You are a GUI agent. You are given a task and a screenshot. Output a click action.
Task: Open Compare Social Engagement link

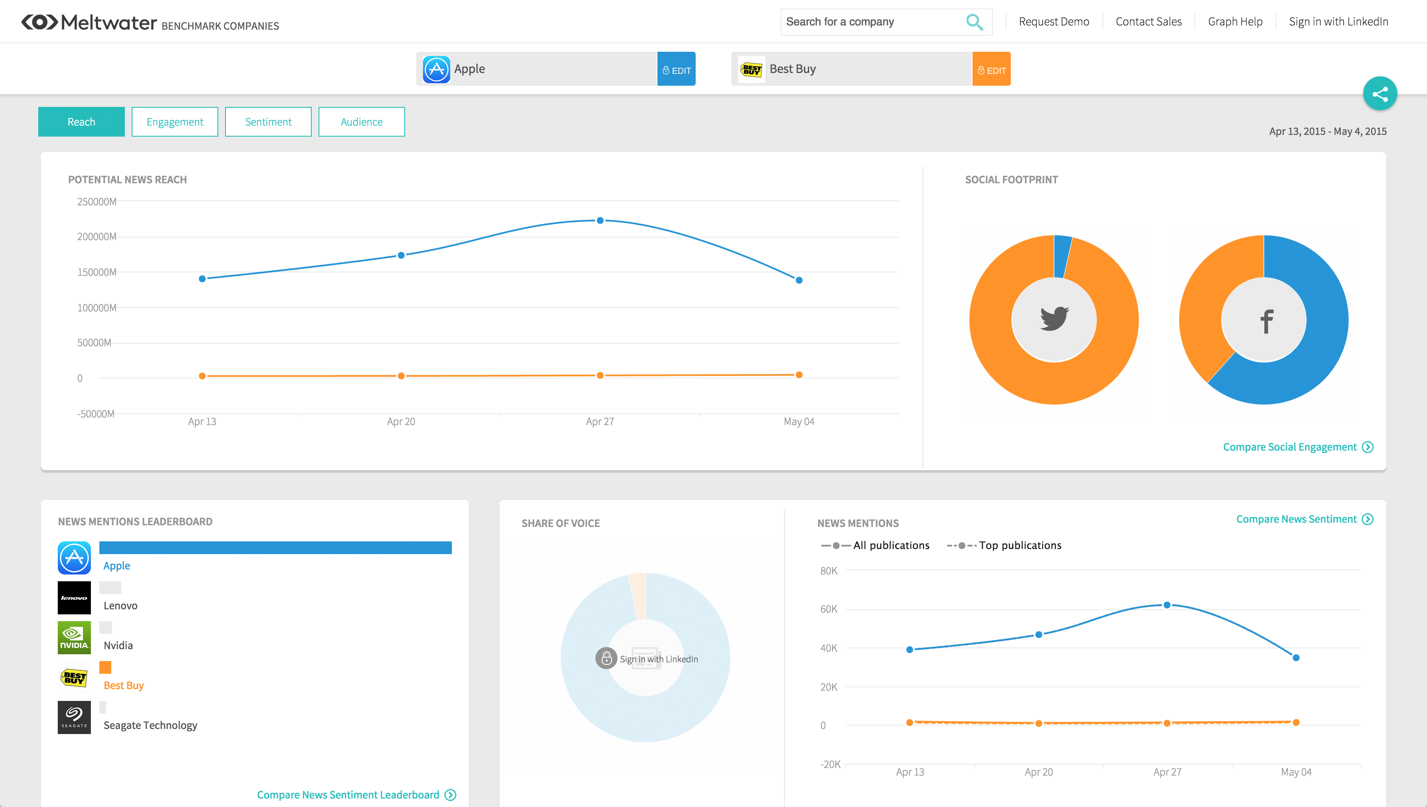pos(1289,447)
